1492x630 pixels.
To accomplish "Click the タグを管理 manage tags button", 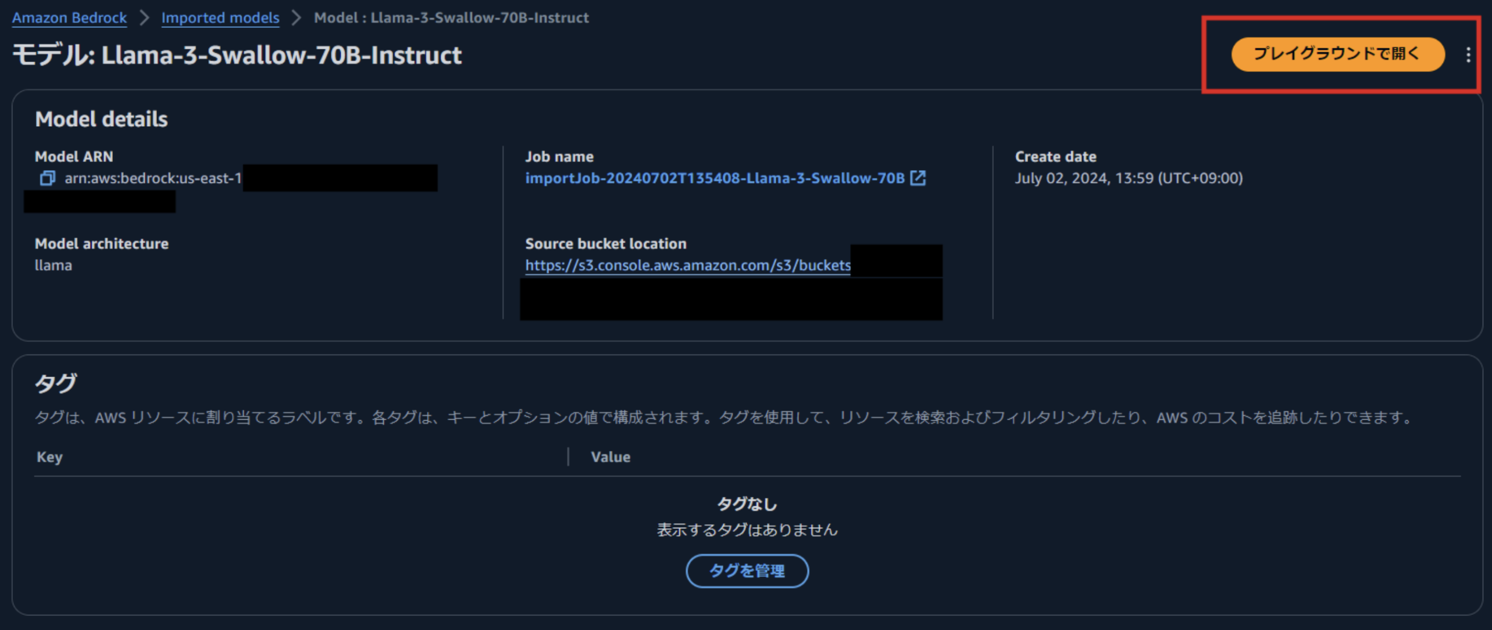I will pyautogui.click(x=747, y=571).
